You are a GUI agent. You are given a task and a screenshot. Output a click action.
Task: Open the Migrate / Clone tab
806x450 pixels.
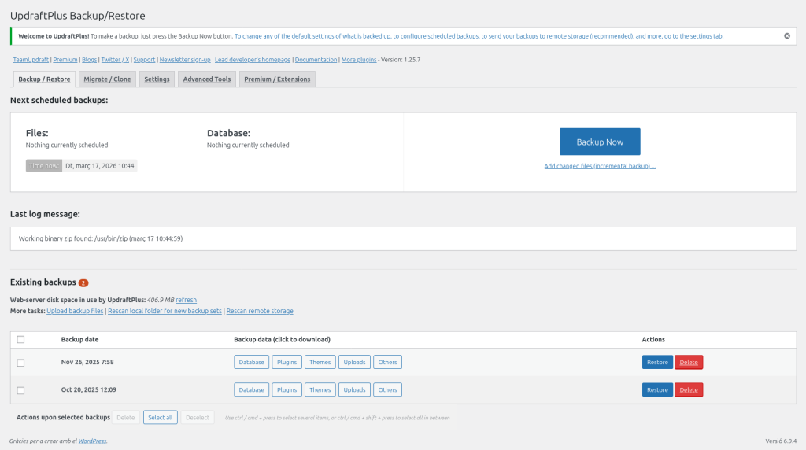tap(107, 79)
